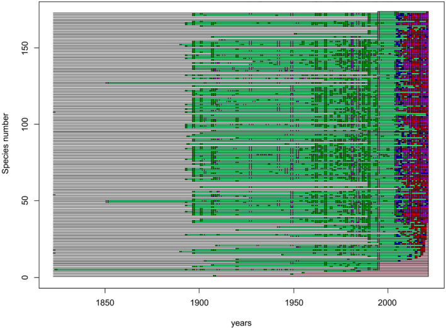
Task: Click the 50 y-axis label
Action: [x=25, y=200]
